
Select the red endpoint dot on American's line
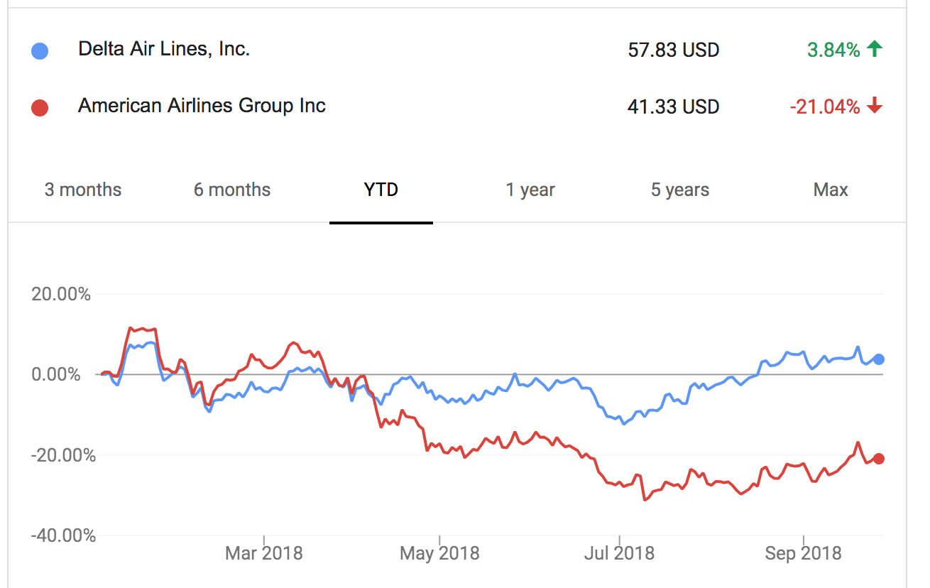click(x=879, y=459)
